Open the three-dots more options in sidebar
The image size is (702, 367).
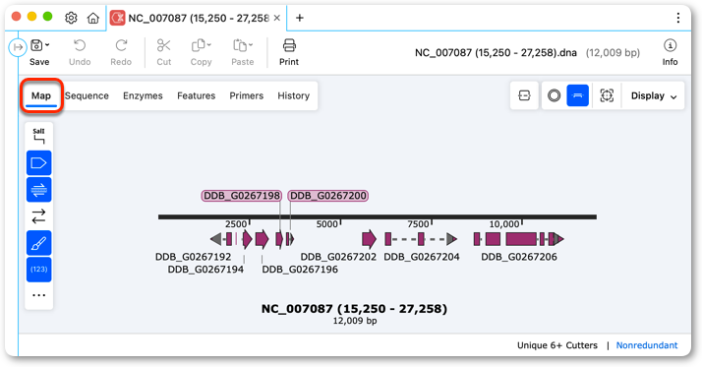tap(39, 295)
